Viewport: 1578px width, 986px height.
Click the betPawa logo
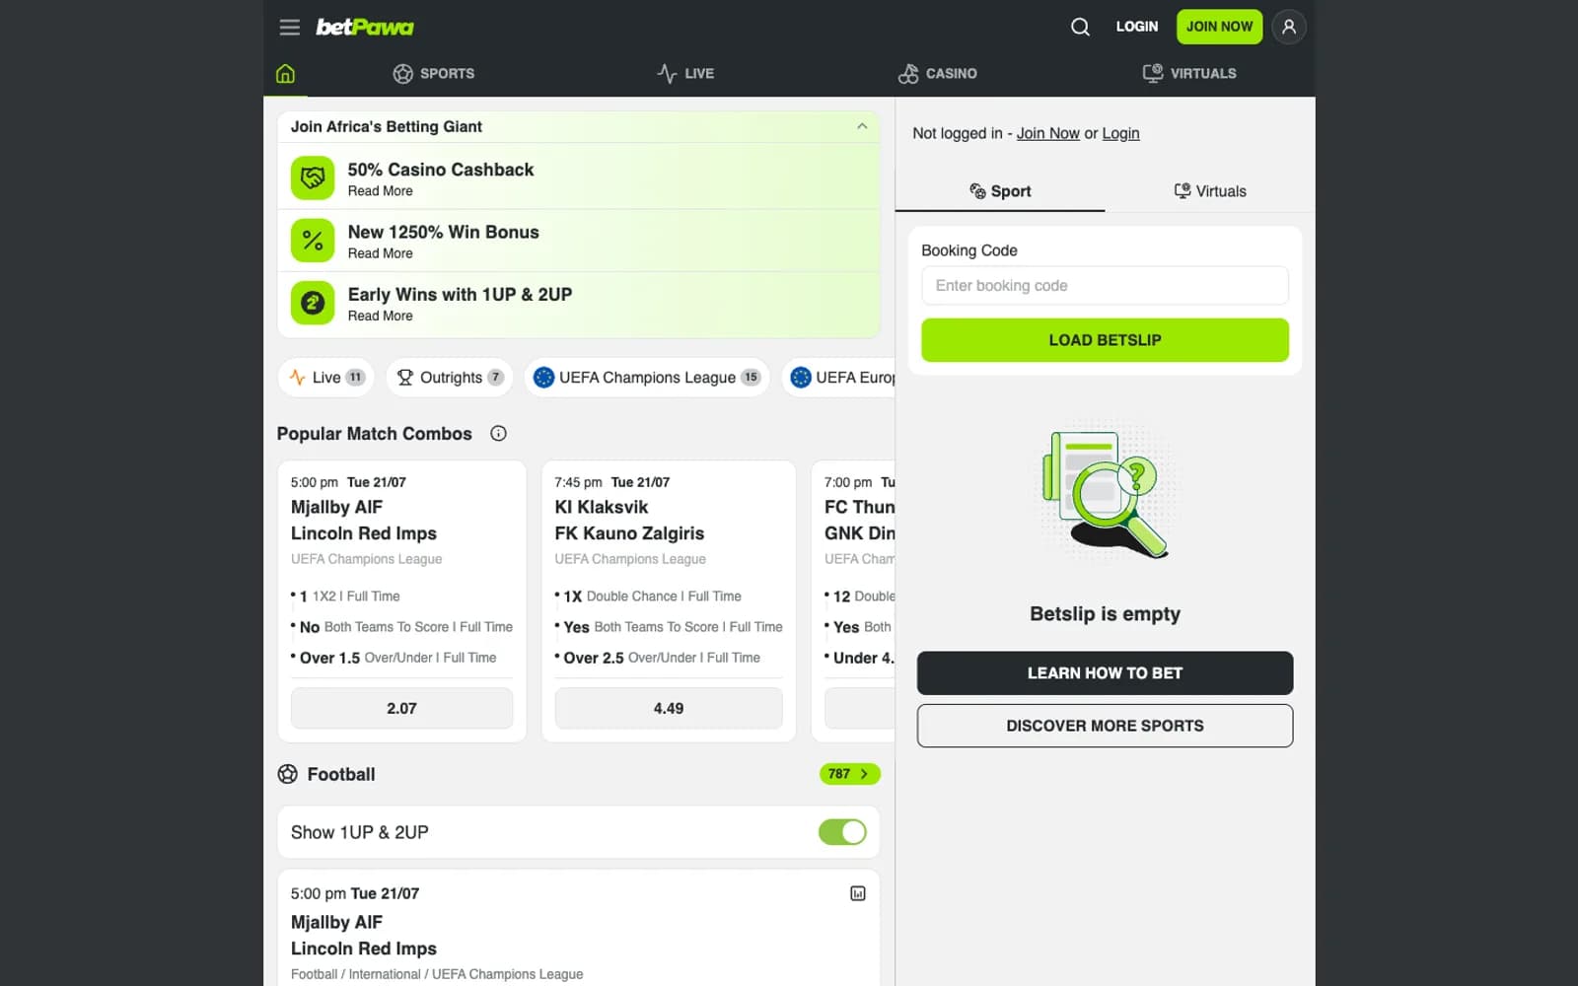365,27
